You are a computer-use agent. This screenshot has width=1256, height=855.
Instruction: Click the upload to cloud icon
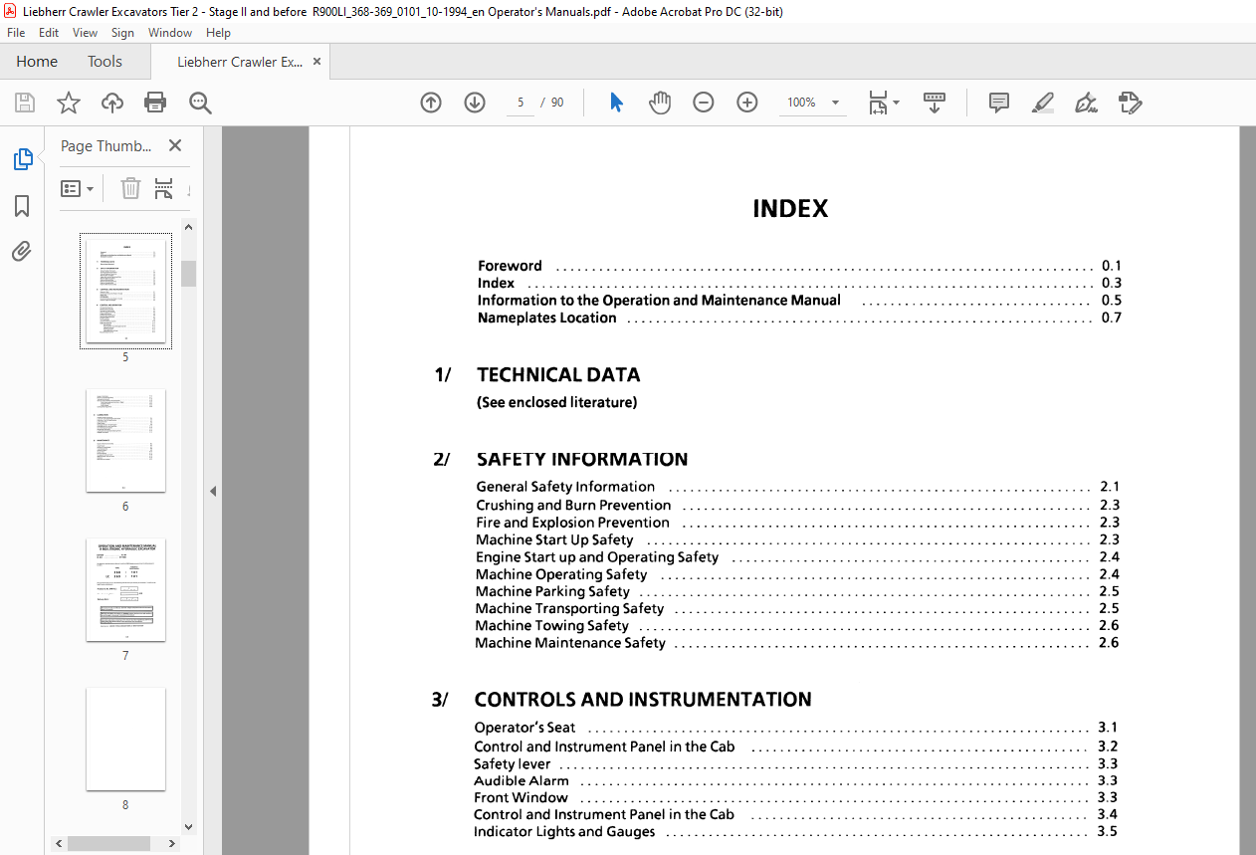pyautogui.click(x=112, y=103)
